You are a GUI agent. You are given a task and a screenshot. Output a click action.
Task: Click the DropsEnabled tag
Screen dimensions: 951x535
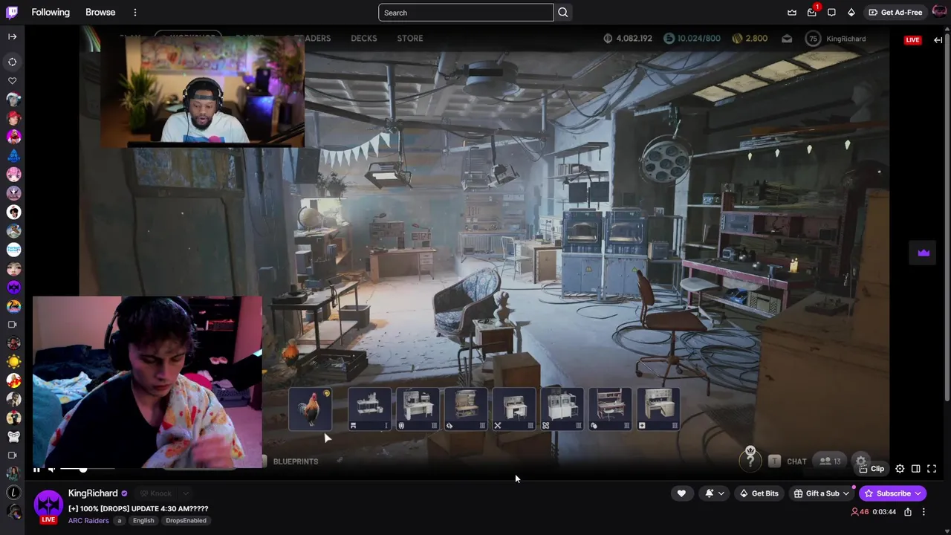click(186, 520)
